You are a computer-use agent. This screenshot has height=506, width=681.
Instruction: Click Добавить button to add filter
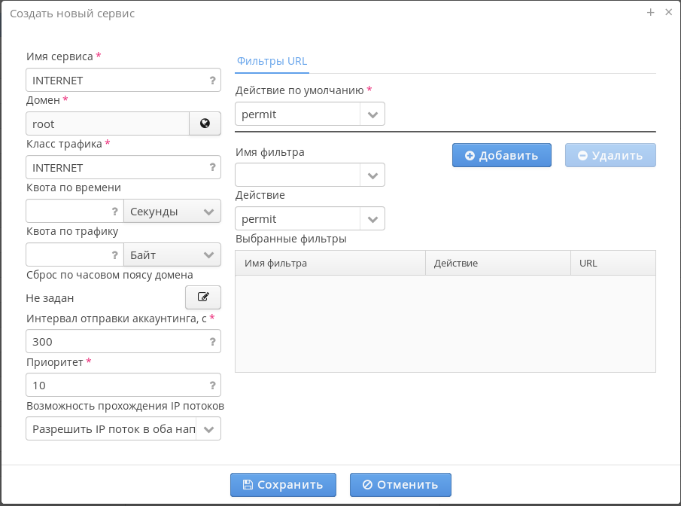pyautogui.click(x=502, y=155)
